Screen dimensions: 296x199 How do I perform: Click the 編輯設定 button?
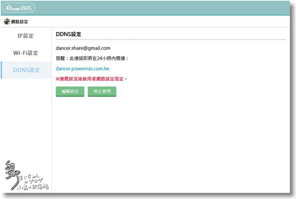pos(70,91)
